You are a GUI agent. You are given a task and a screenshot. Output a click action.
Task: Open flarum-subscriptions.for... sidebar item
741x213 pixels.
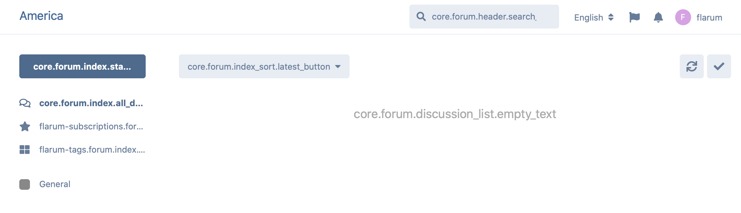[91, 126]
